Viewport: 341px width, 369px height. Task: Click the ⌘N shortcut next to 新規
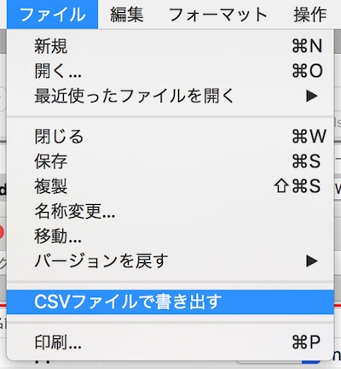click(307, 46)
